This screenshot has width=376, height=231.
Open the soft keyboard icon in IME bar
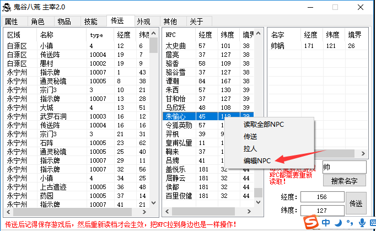click(x=373, y=223)
